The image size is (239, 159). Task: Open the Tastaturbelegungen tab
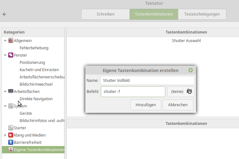tap(202, 14)
